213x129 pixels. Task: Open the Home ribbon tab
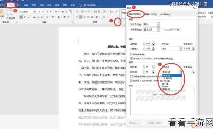(x=11, y=5)
